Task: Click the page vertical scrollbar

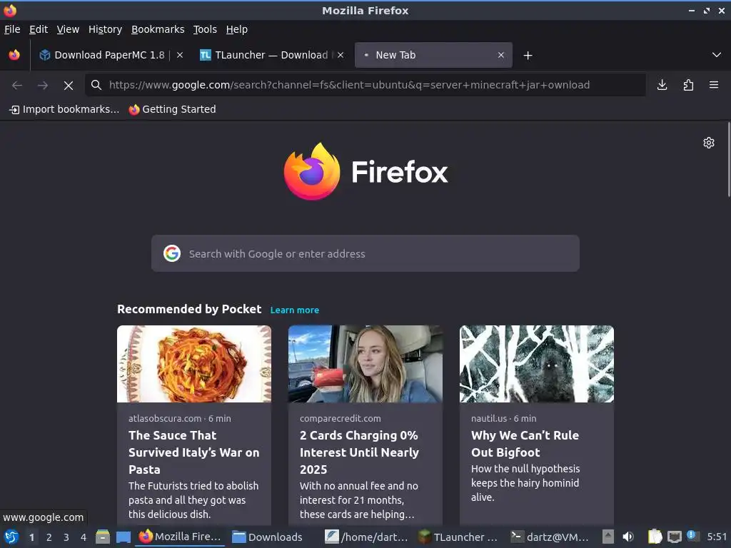Action: 729,161
